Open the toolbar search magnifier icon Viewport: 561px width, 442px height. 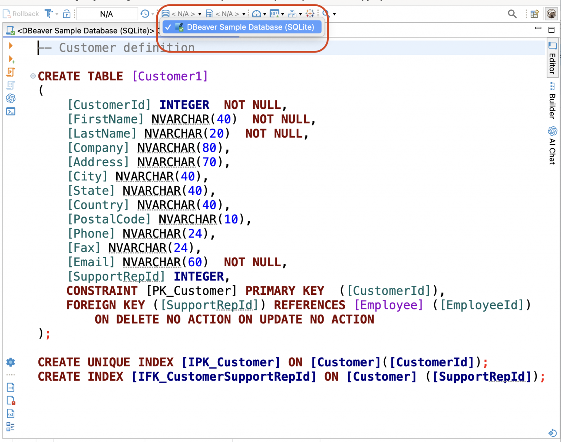[512, 14]
